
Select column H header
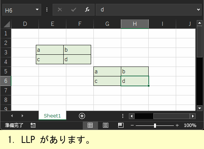135,24
